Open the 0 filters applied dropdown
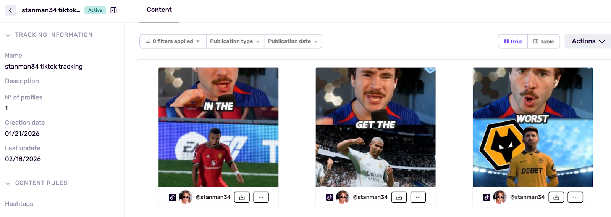The height and width of the screenshot is (217, 611). click(x=173, y=41)
